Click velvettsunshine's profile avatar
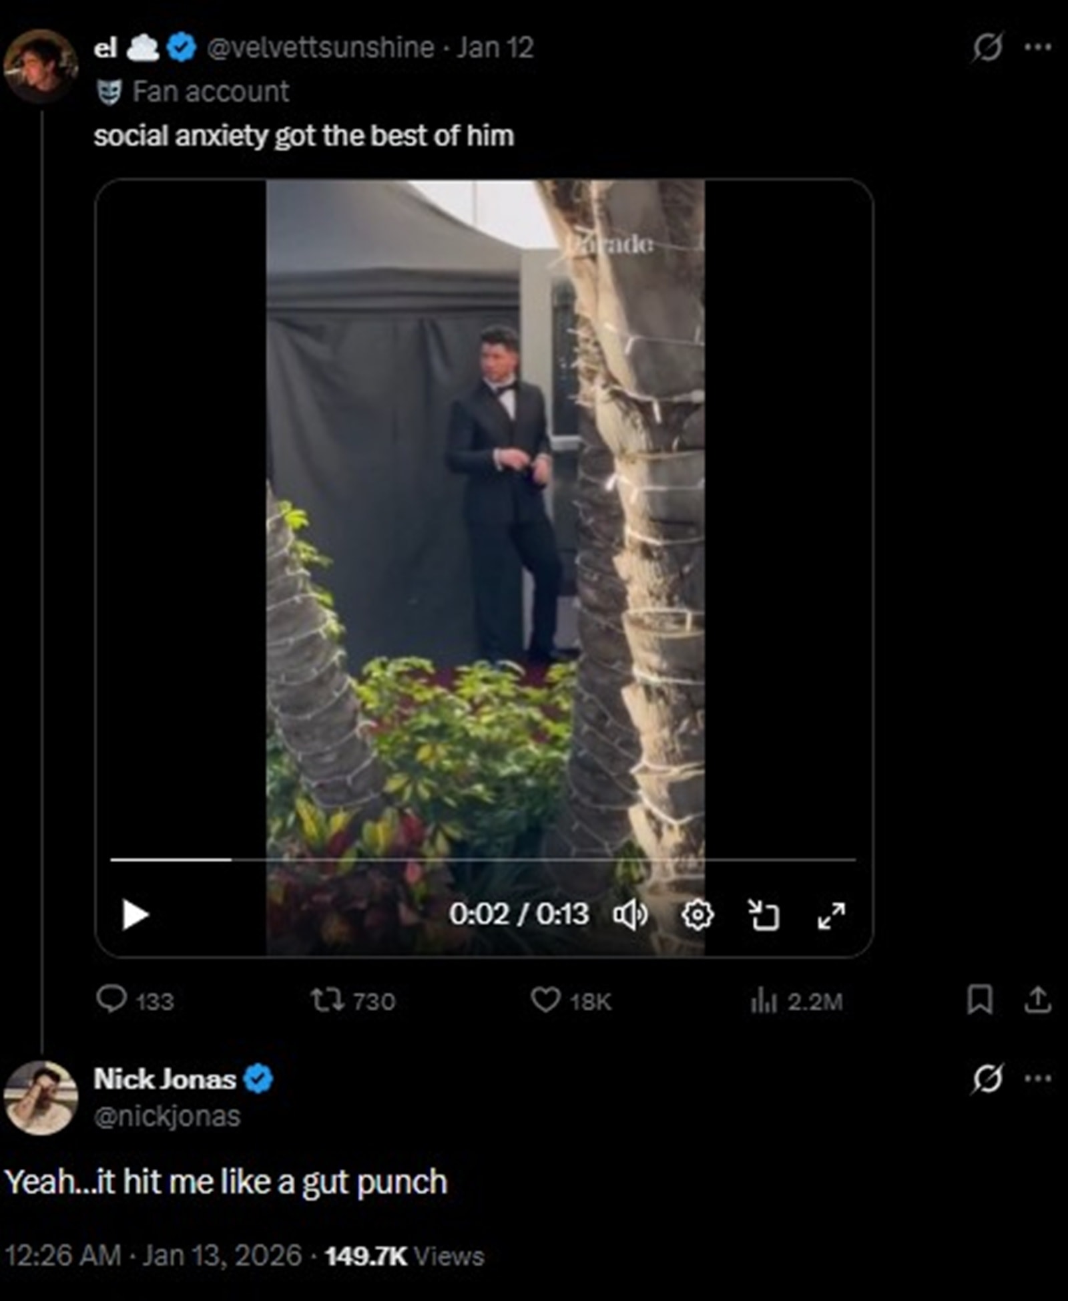This screenshot has height=1301, width=1068. [x=40, y=65]
